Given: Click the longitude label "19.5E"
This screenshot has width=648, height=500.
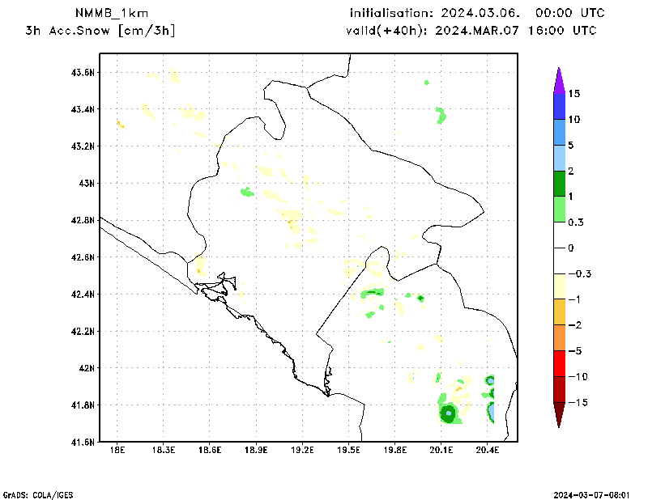Looking at the screenshot, I should coord(349,450).
